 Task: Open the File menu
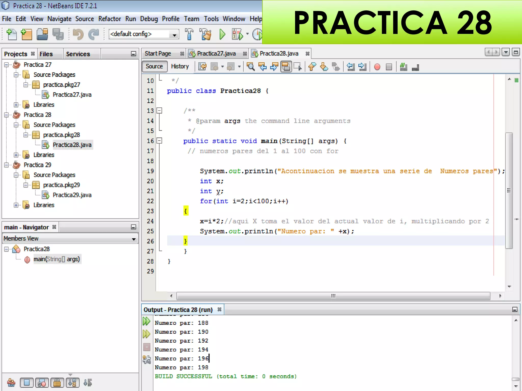(x=7, y=19)
